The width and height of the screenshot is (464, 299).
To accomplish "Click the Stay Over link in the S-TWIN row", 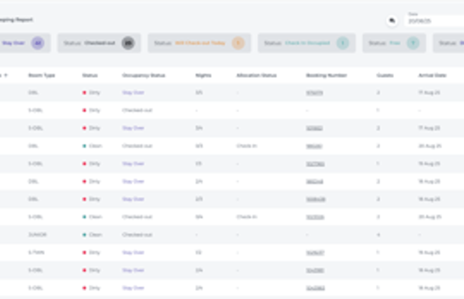I will 133,252.
